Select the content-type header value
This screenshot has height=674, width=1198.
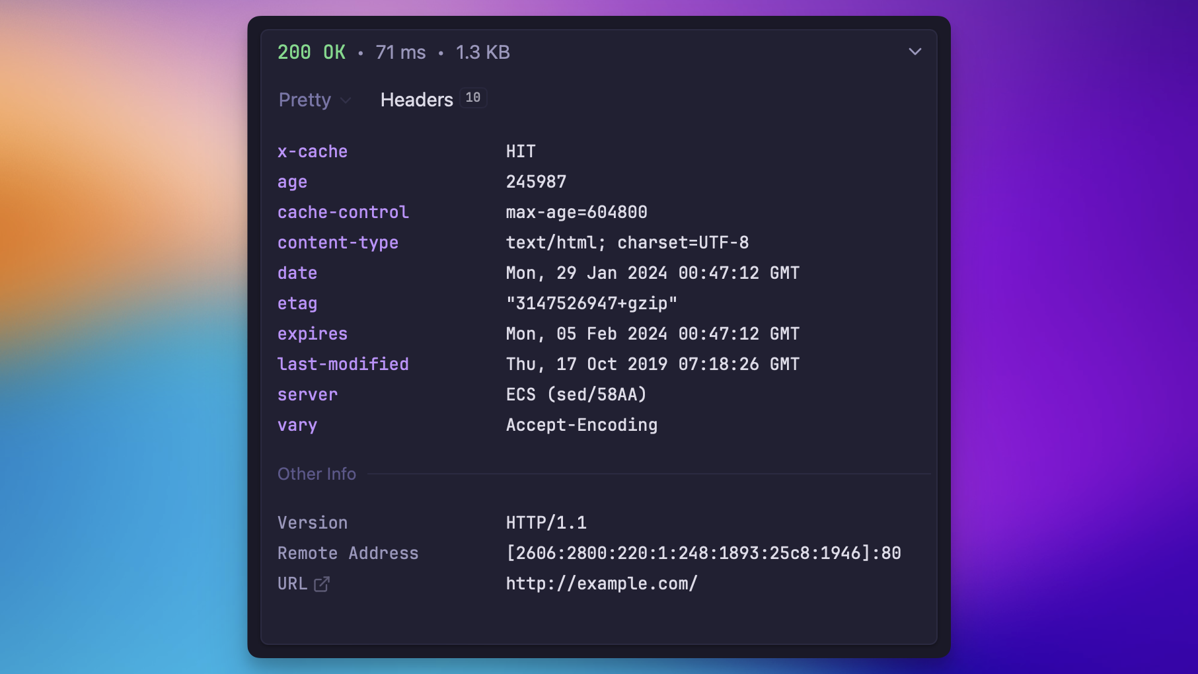(x=627, y=243)
